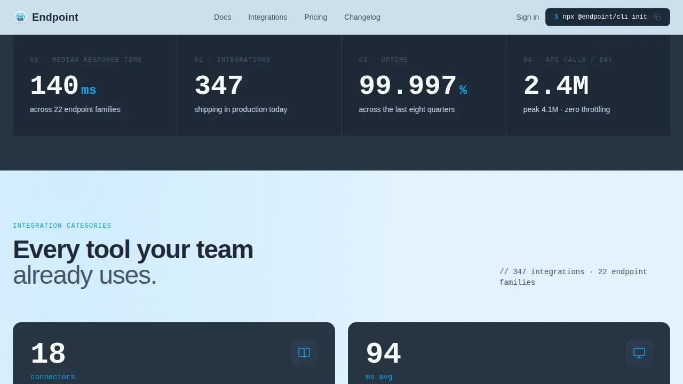Click 'shipping in production today' caption
Screen dimensions: 683x384
pos(241,109)
